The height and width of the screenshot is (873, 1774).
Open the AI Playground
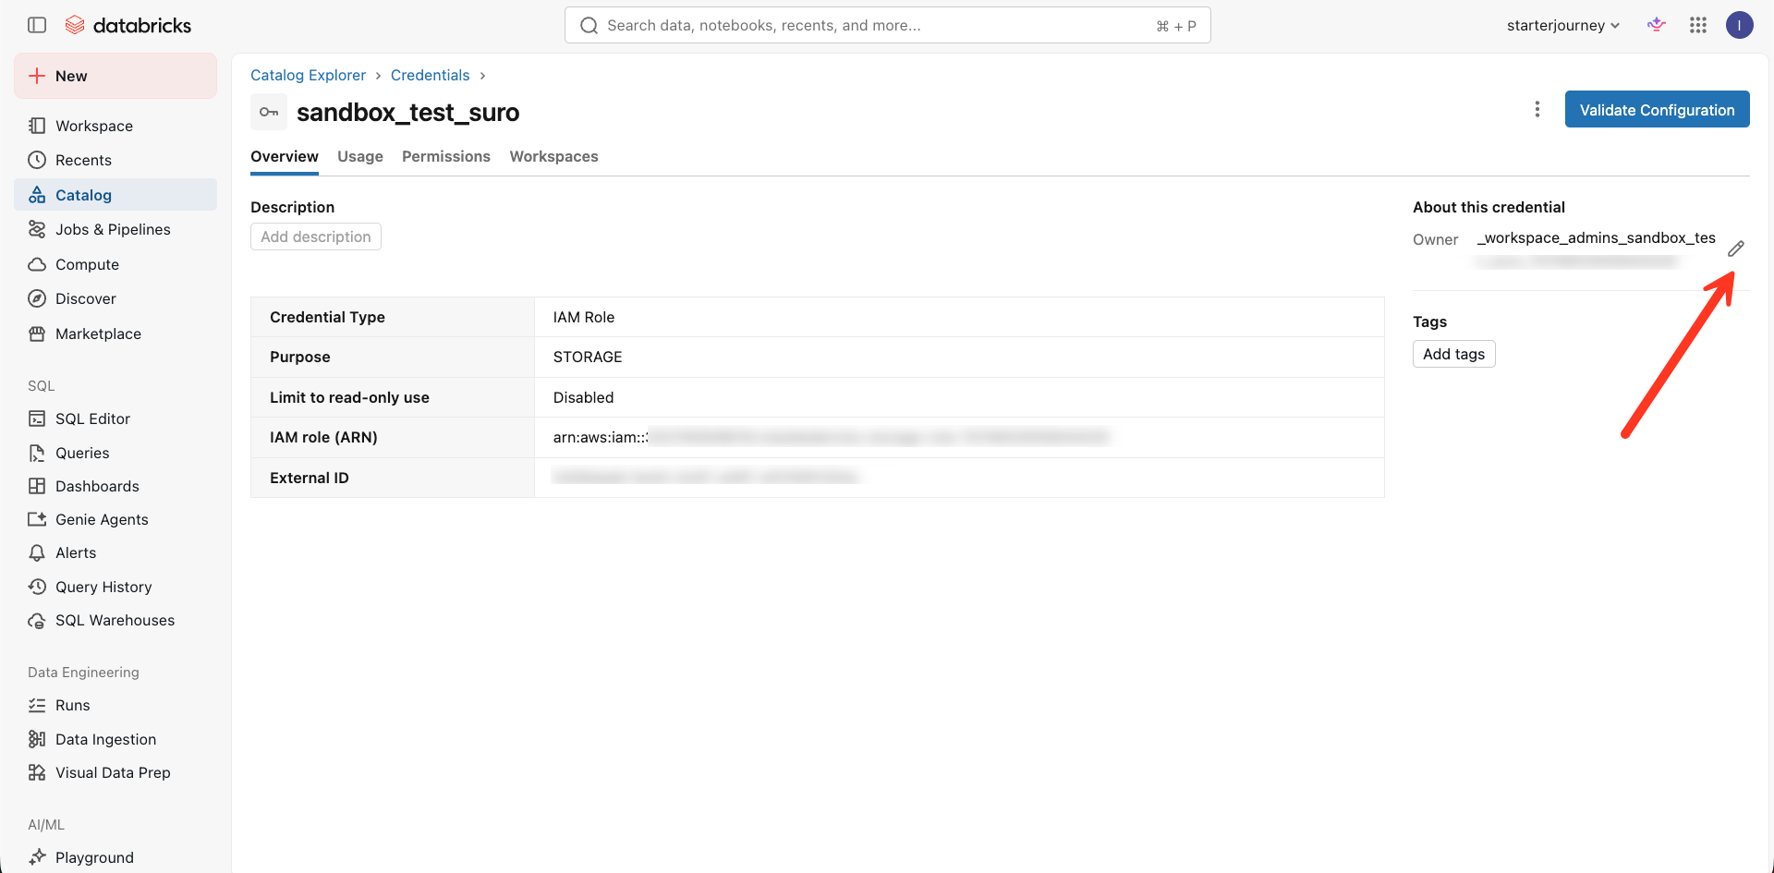tap(115, 857)
